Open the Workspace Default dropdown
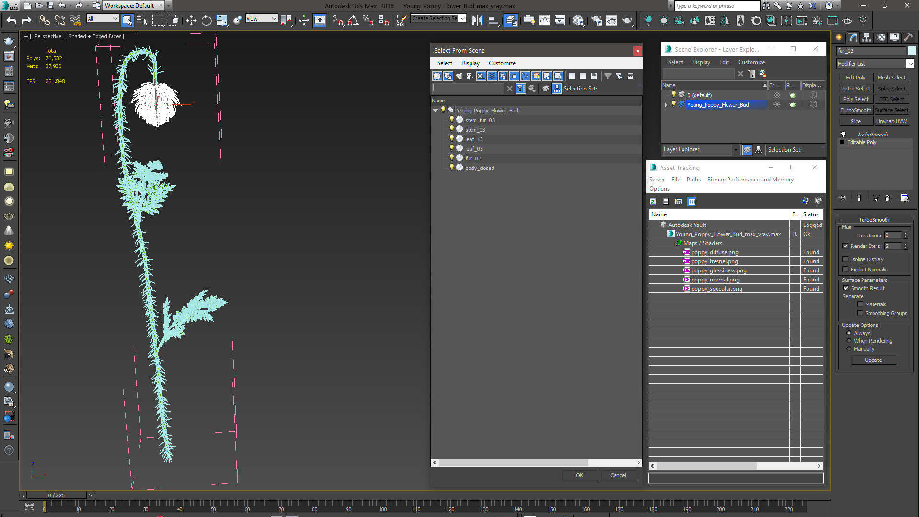Image resolution: width=919 pixels, height=517 pixels. coord(134,6)
